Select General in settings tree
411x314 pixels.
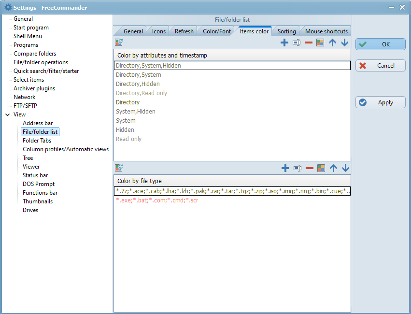(x=23, y=19)
